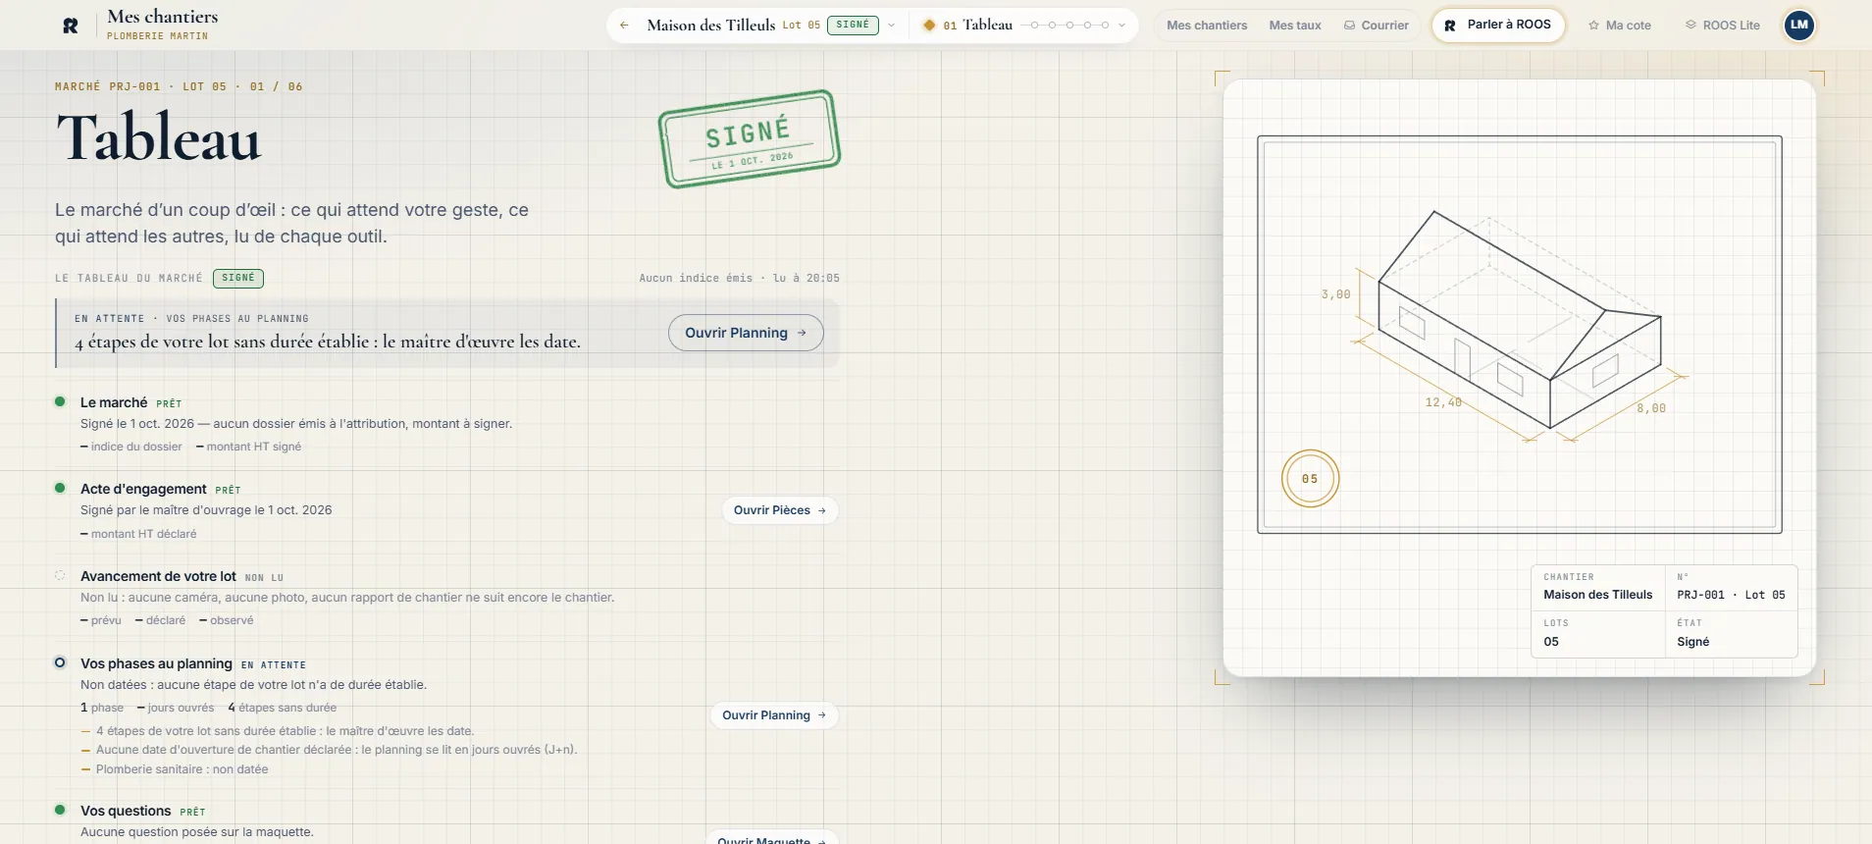Click "Plomberie sanitaire : non datée" line
The height and width of the screenshot is (844, 1872).
(x=182, y=769)
